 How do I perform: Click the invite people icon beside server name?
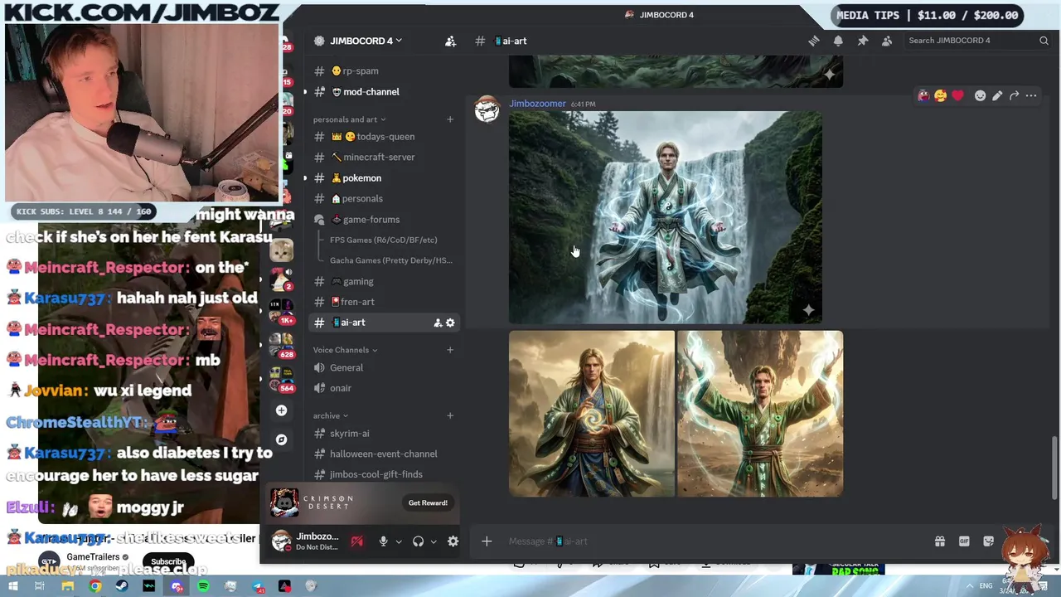click(450, 41)
